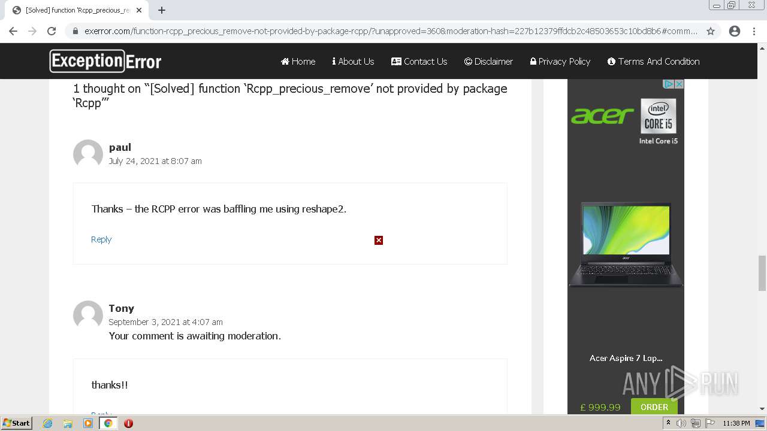Open comment permalink September 3, 2021 at 4:07 am
The image size is (767, 431).
pos(165,322)
